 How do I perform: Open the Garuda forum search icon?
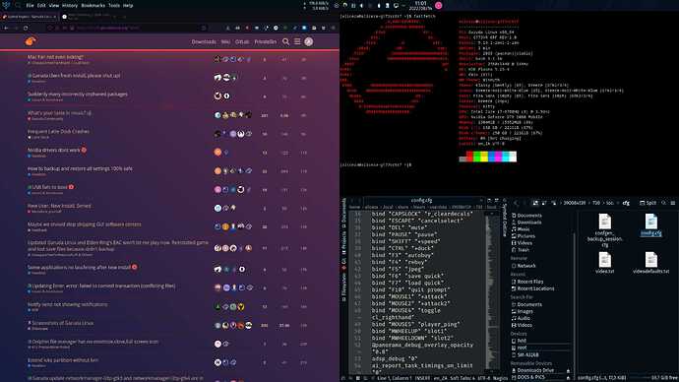(x=285, y=41)
